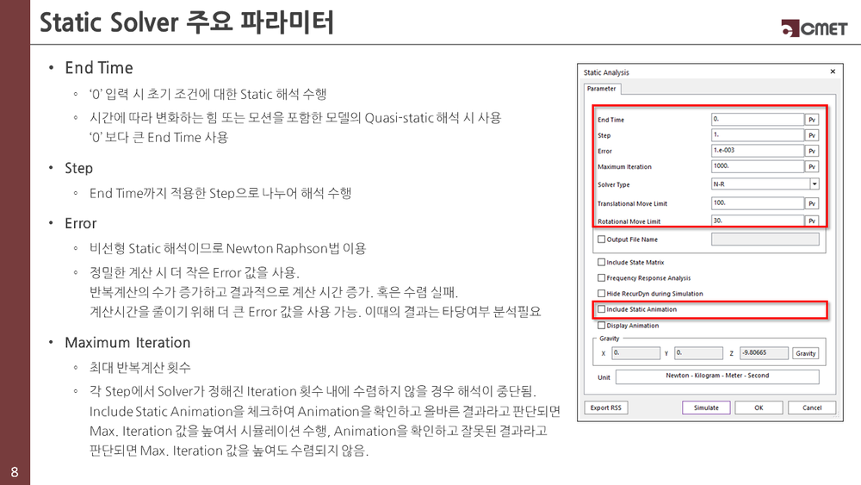The width and height of the screenshot is (861, 485).
Task: Check the Output File Name option
Action: click(x=602, y=239)
